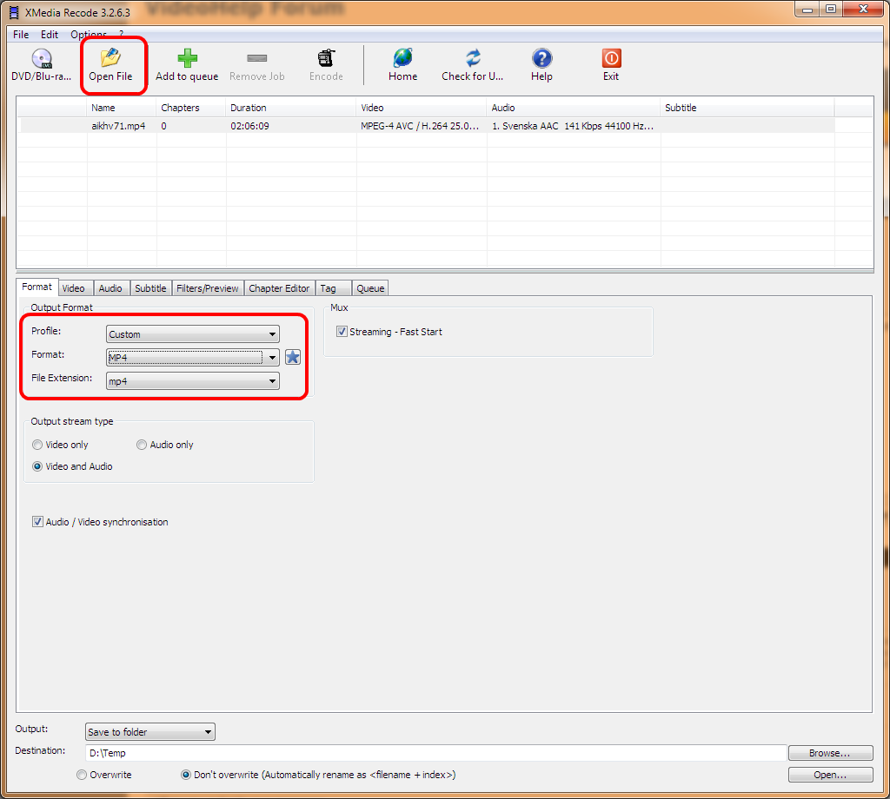The height and width of the screenshot is (799, 890).
Task: Toggle Streaming - Fast Start checkbox
Action: pos(342,332)
